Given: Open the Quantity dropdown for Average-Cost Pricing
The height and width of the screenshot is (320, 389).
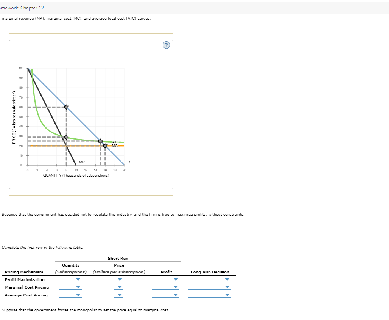Looking at the screenshot, I should click(x=78, y=295).
